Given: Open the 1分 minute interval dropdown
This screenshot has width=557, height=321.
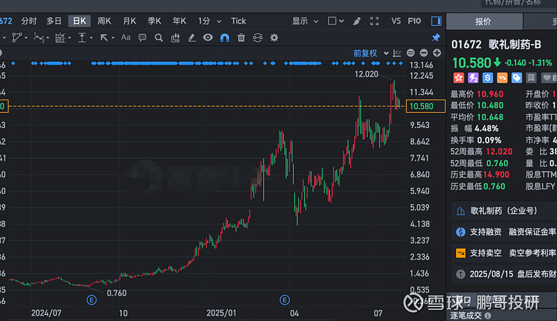Looking at the screenshot, I should [x=210, y=22].
